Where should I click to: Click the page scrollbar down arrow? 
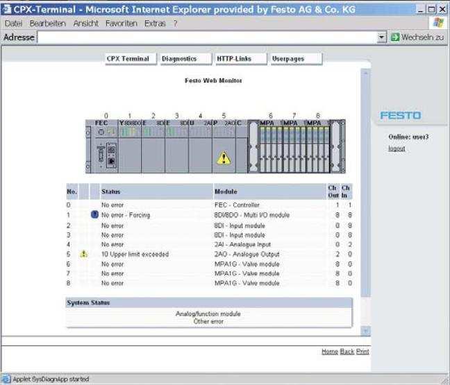coord(365,330)
